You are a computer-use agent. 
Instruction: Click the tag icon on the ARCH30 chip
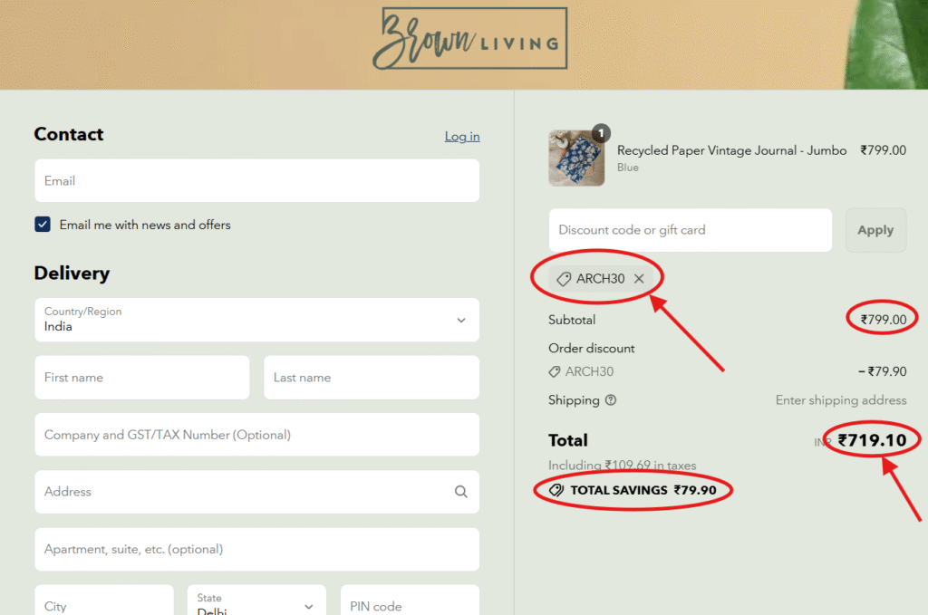pyautogui.click(x=564, y=278)
